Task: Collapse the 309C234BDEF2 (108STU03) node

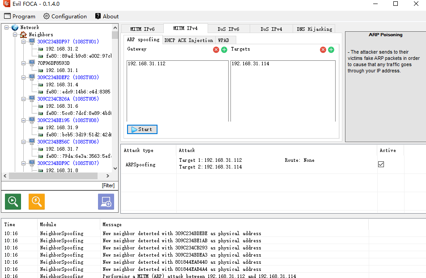Action: pos(24,78)
